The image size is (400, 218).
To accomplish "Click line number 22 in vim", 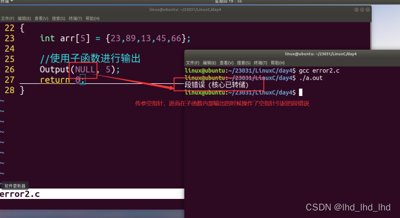I will (9, 28).
